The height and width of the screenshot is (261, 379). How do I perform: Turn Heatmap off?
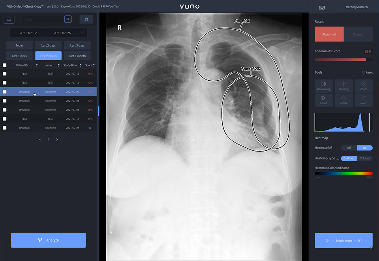[349, 148]
